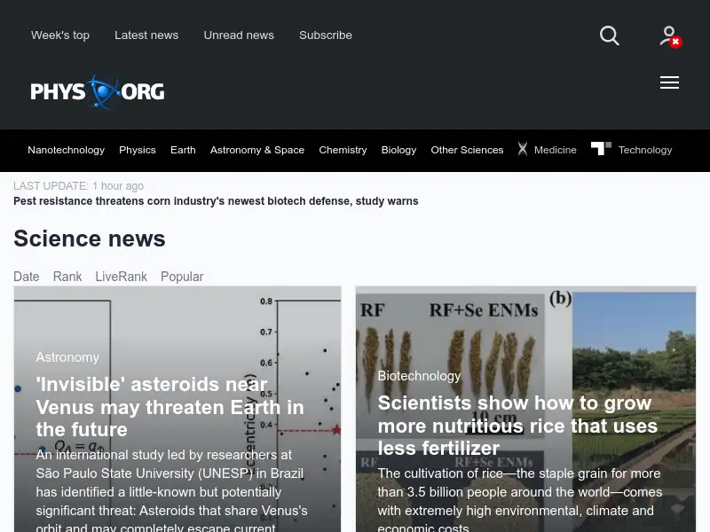710x532 pixels.
Task: Open the Biology menu item
Action: click(x=398, y=150)
